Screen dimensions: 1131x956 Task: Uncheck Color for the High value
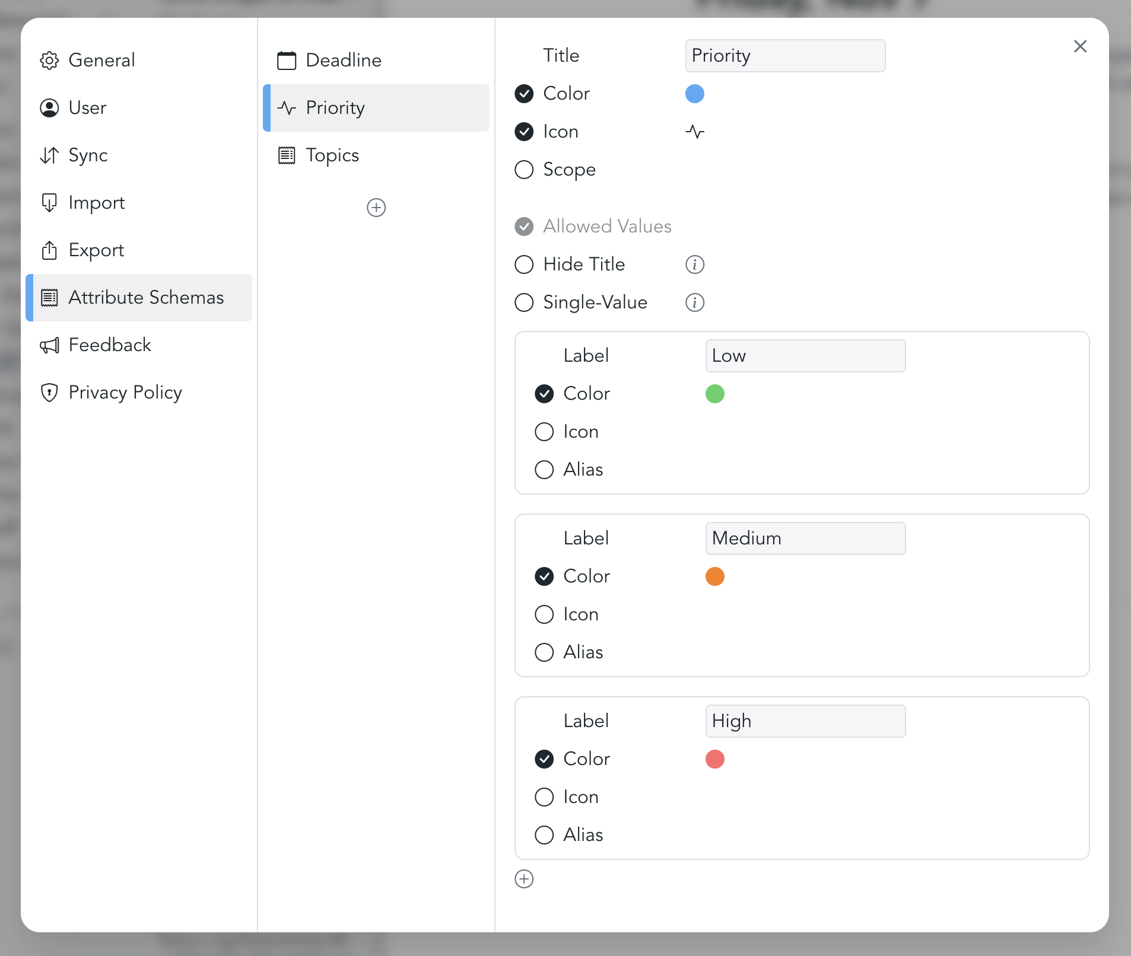pos(544,759)
